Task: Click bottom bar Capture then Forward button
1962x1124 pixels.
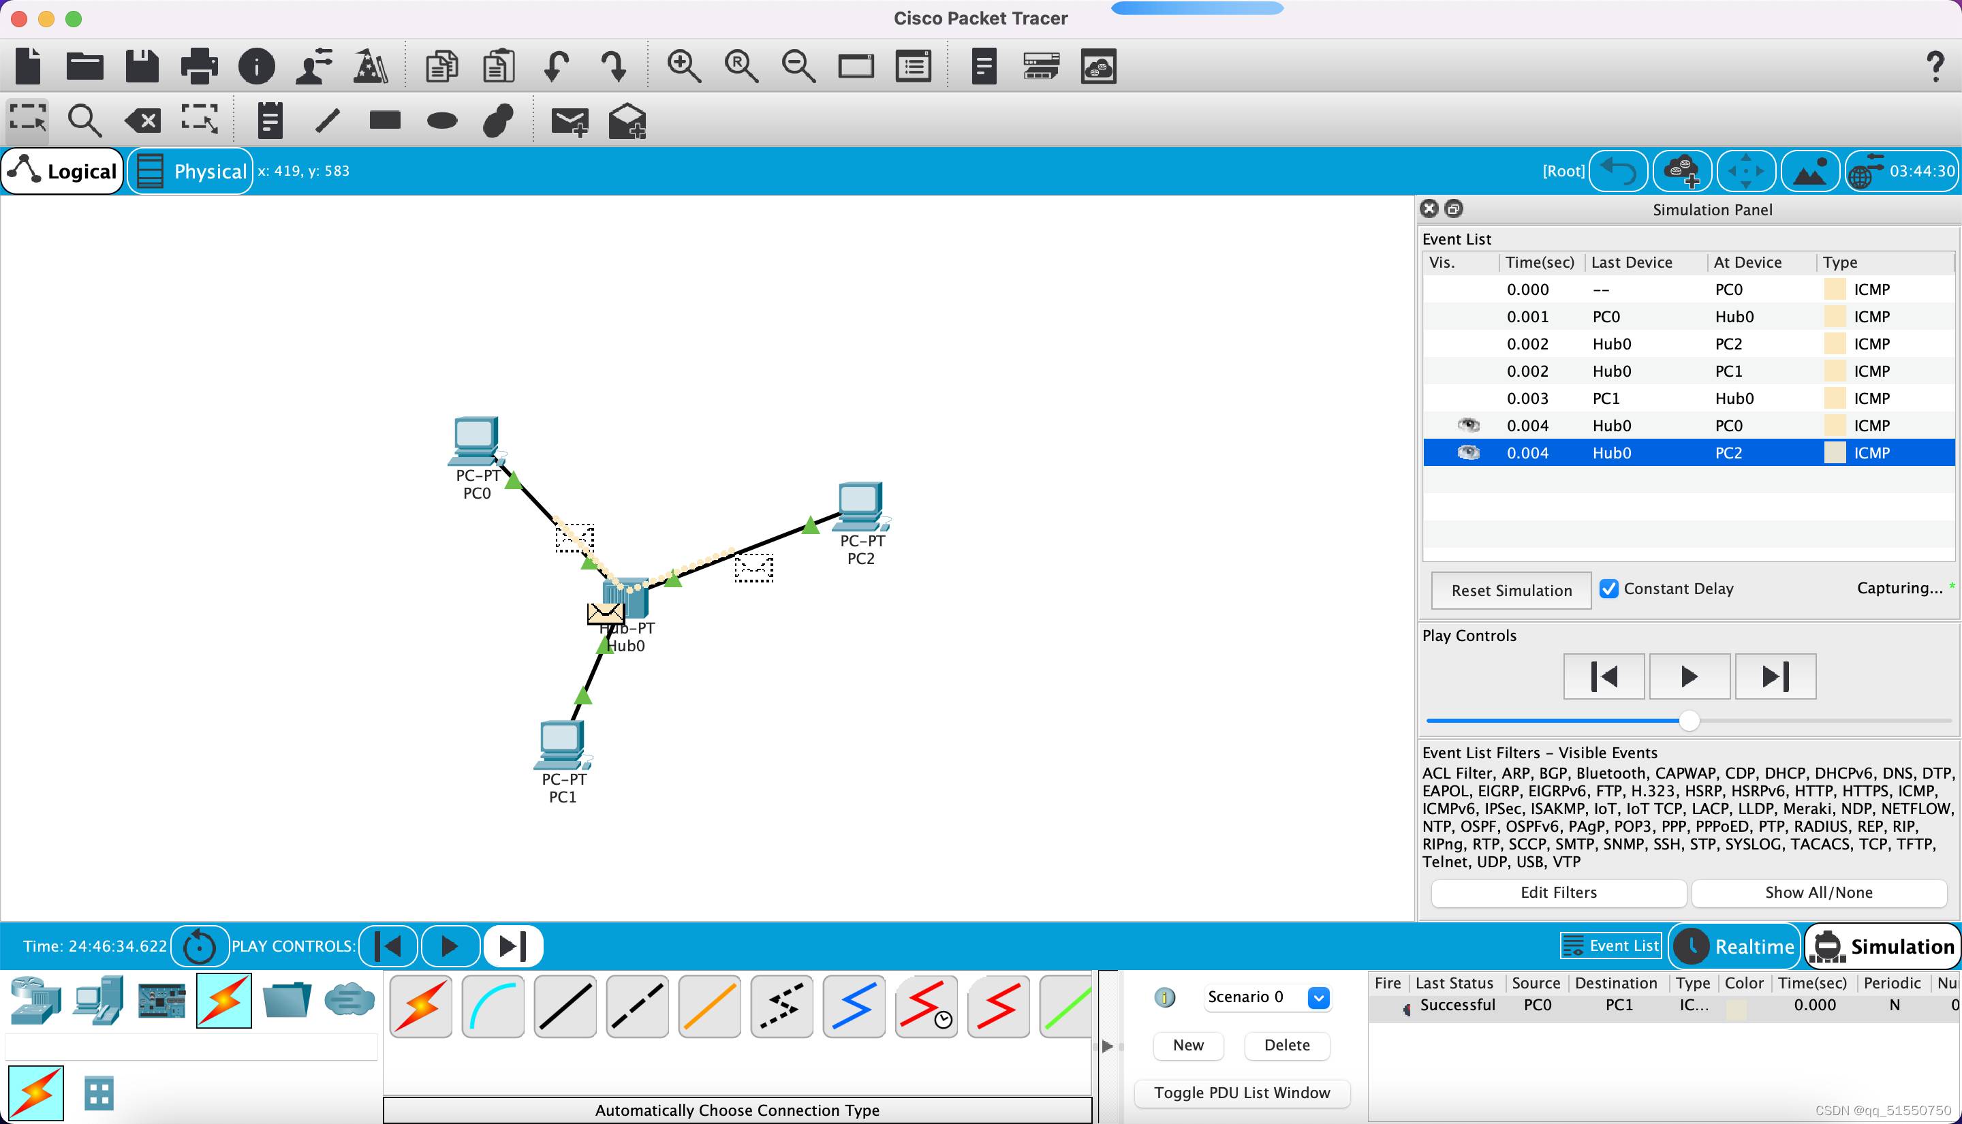Action: 513,946
